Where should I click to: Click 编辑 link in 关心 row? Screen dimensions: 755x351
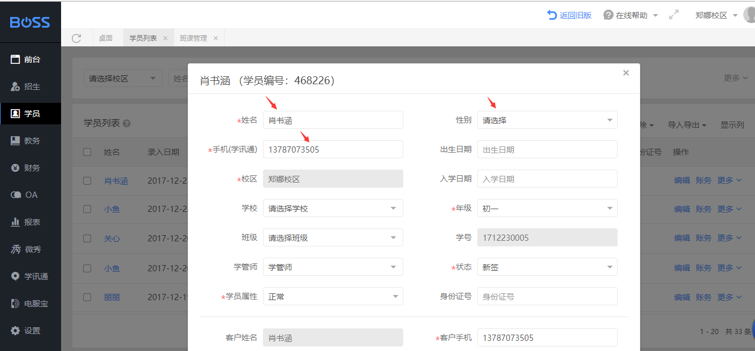coord(682,238)
